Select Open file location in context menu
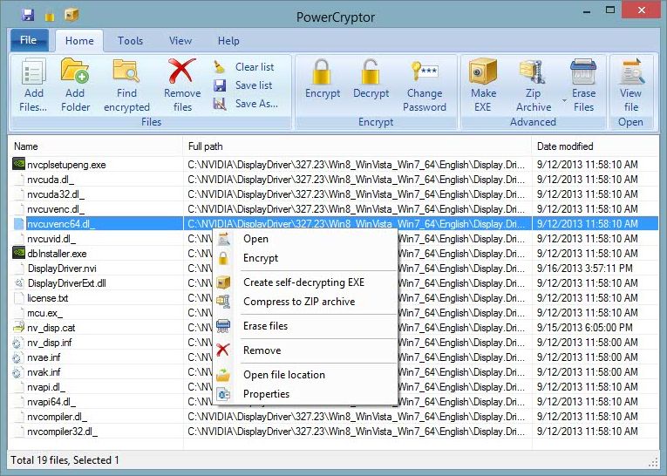Image resolution: width=667 pixels, height=476 pixels. click(283, 375)
